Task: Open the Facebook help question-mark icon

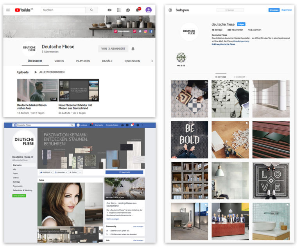Action: [138, 125]
